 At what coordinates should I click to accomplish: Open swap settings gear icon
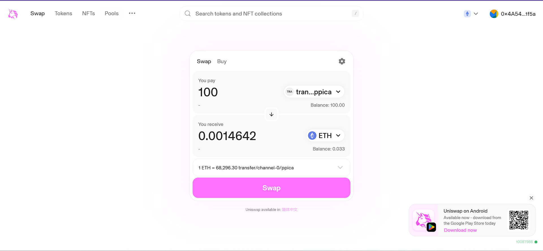coord(342,61)
